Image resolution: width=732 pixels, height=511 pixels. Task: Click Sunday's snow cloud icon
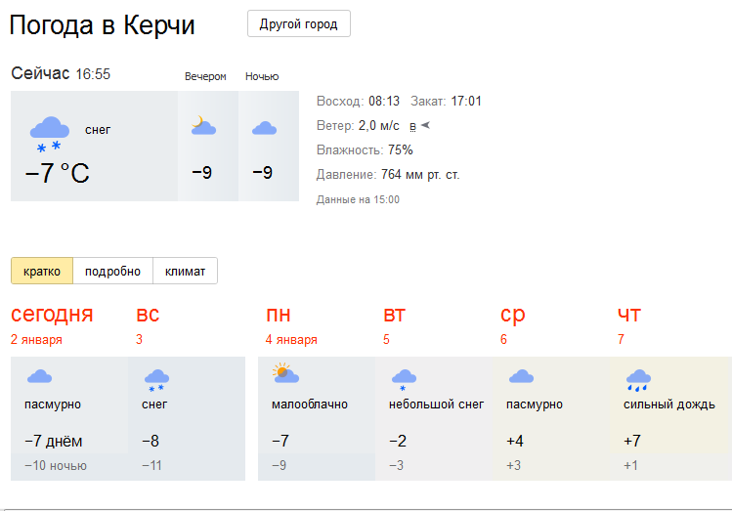(x=156, y=381)
